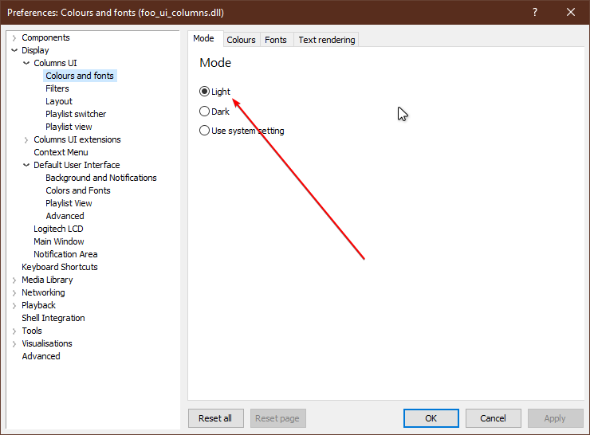
Task: Open Logitech LCD settings page
Action: (x=58, y=229)
